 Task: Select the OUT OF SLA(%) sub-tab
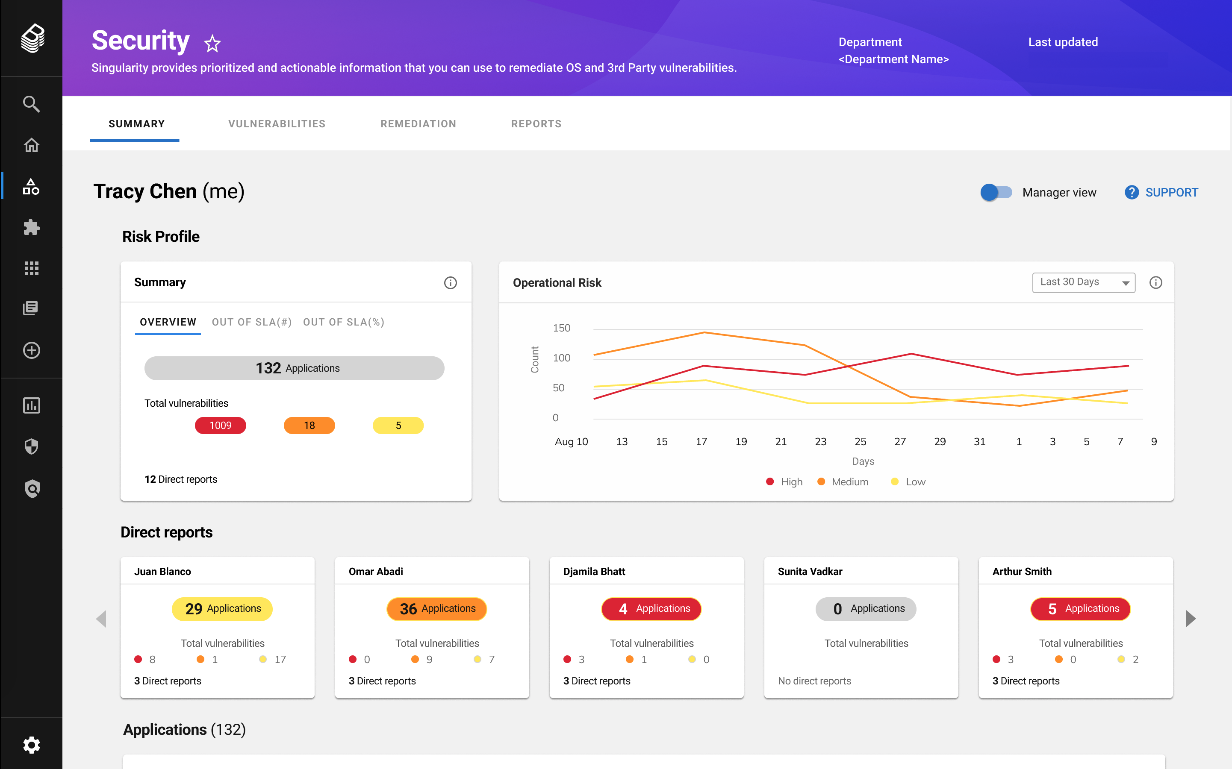pyautogui.click(x=344, y=322)
